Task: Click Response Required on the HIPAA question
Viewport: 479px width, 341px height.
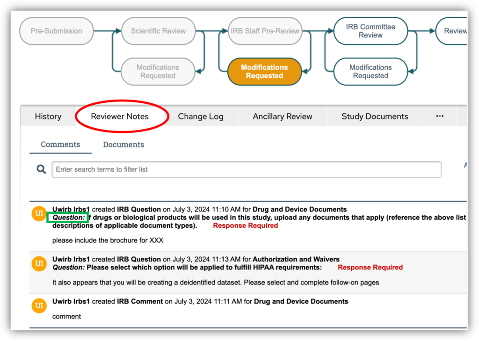Action: tap(370, 267)
